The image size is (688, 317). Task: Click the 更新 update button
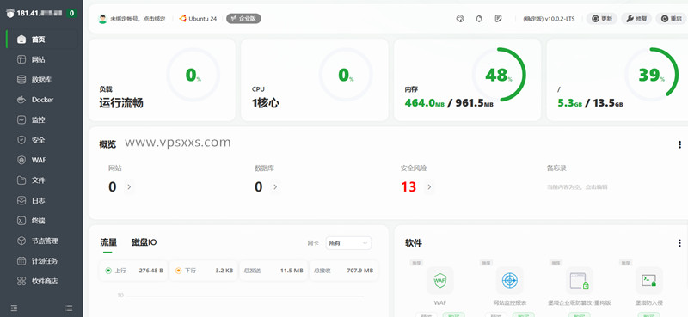pos(601,19)
